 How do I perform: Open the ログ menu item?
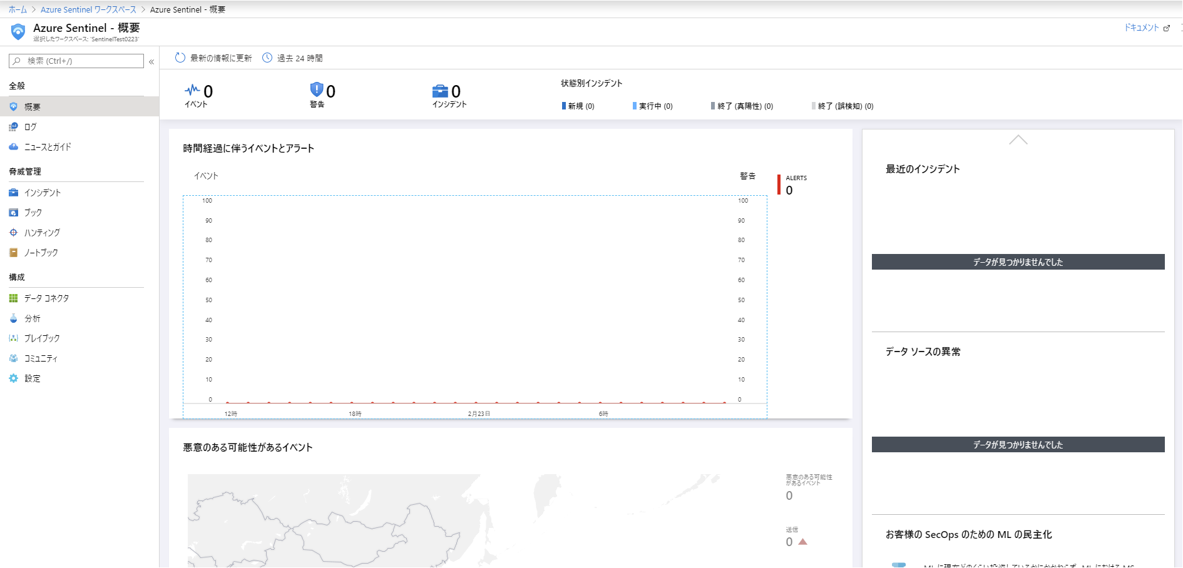point(79,127)
